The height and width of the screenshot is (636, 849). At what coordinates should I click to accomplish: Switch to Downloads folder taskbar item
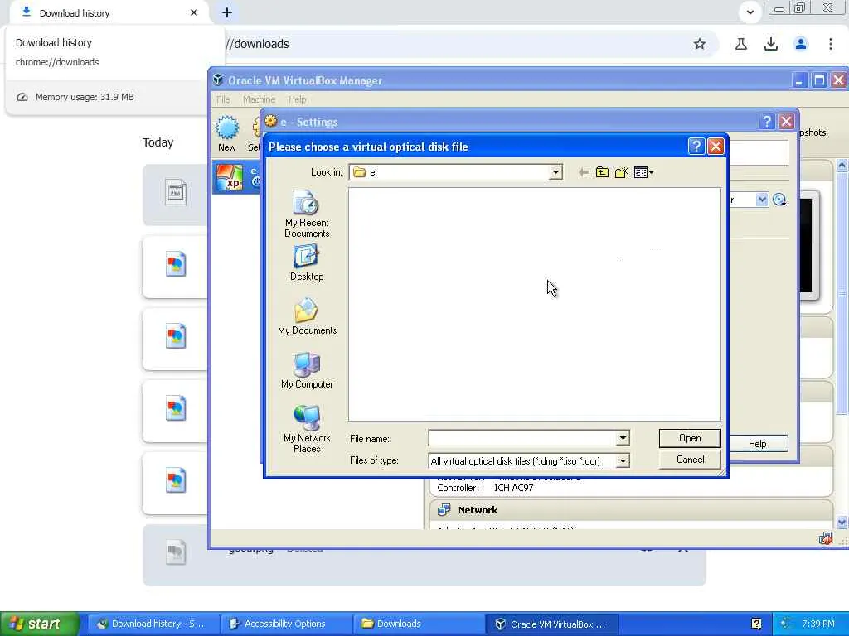tap(418, 624)
